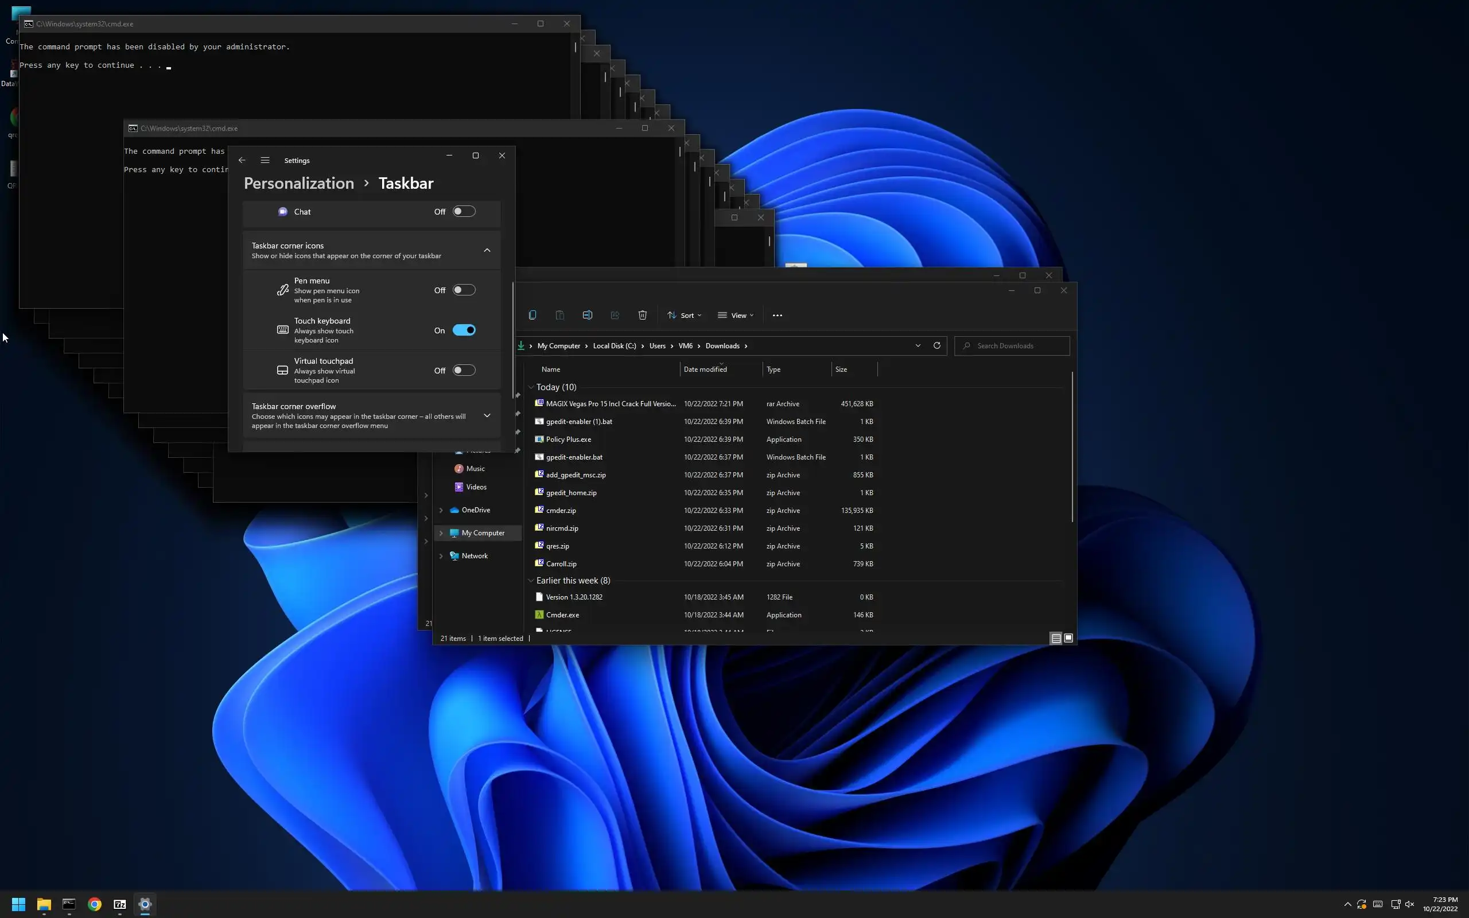The height and width of the screenshot is (918, 1469).
Task: Open Settings navigation hamburger menu
Action: (x=265, y=160)
